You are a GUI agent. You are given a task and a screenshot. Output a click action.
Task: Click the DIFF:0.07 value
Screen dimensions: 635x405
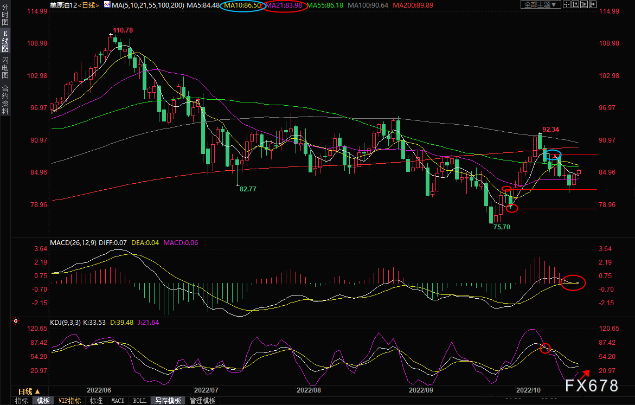point(113,242)
